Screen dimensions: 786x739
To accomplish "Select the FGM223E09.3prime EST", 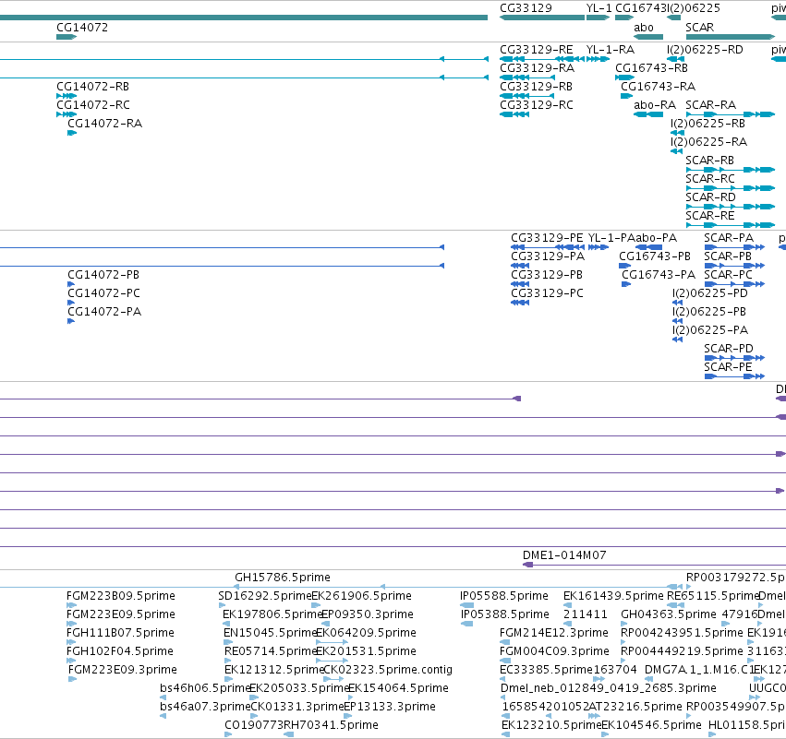I will 122,670.
